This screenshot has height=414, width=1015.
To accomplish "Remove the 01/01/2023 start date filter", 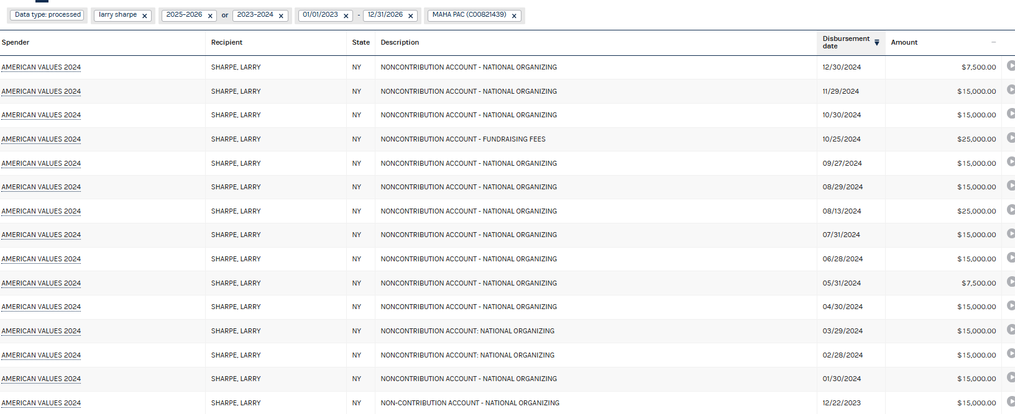I will [346, 16].
